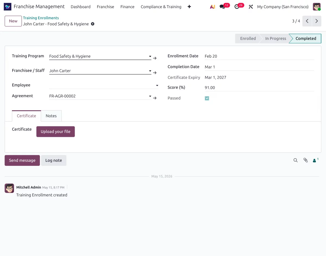Click the 3 / 4 pager counter
Viewport: 326px width, 256px height.
[x=296, y=21]
